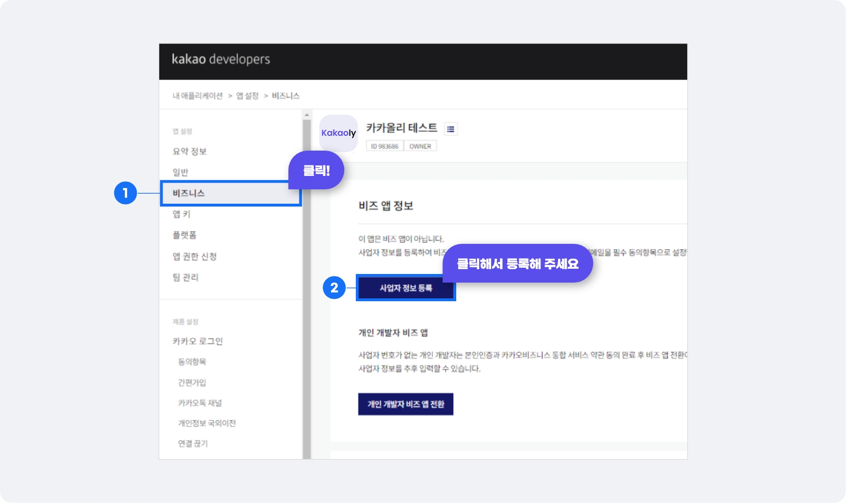
Task: Click the 카카올리 테스트 app title
Action: [x=402, y=128]
